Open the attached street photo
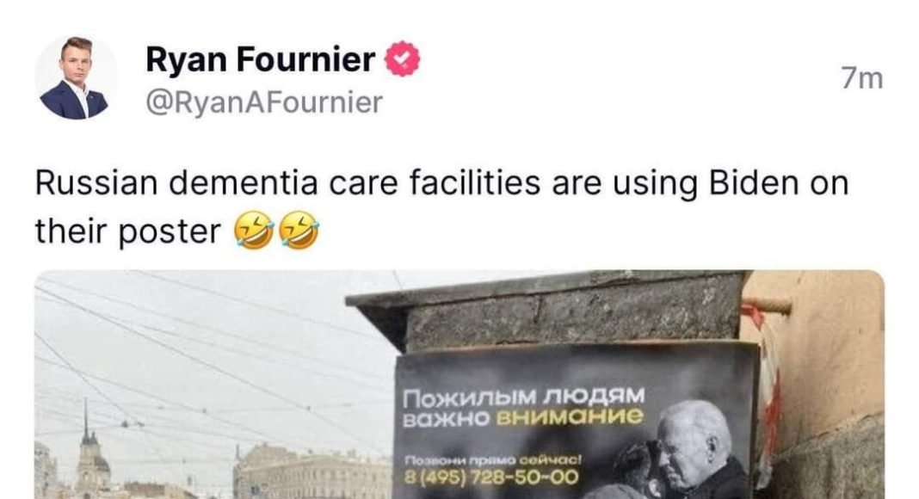 pyautogui.click(x=459, y=385)
